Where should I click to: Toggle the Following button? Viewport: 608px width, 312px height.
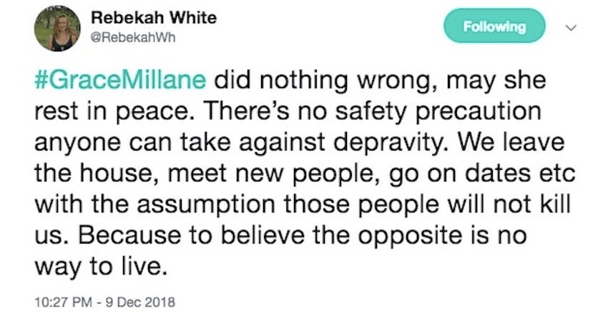494,28
